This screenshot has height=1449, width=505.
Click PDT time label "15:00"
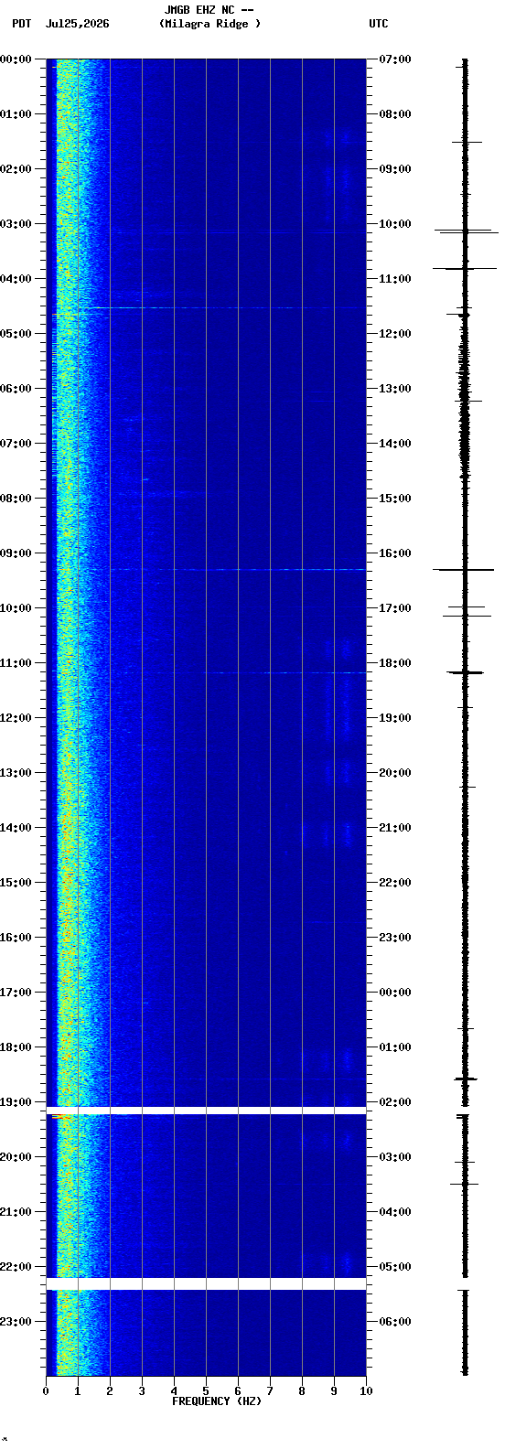[16, 883]
